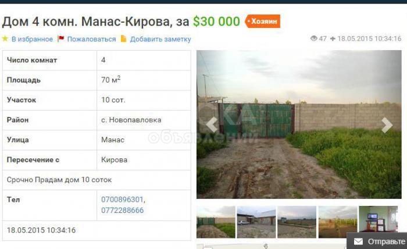
Task: Click the orange Хозяин badge
Action: [x=262, y=22]
